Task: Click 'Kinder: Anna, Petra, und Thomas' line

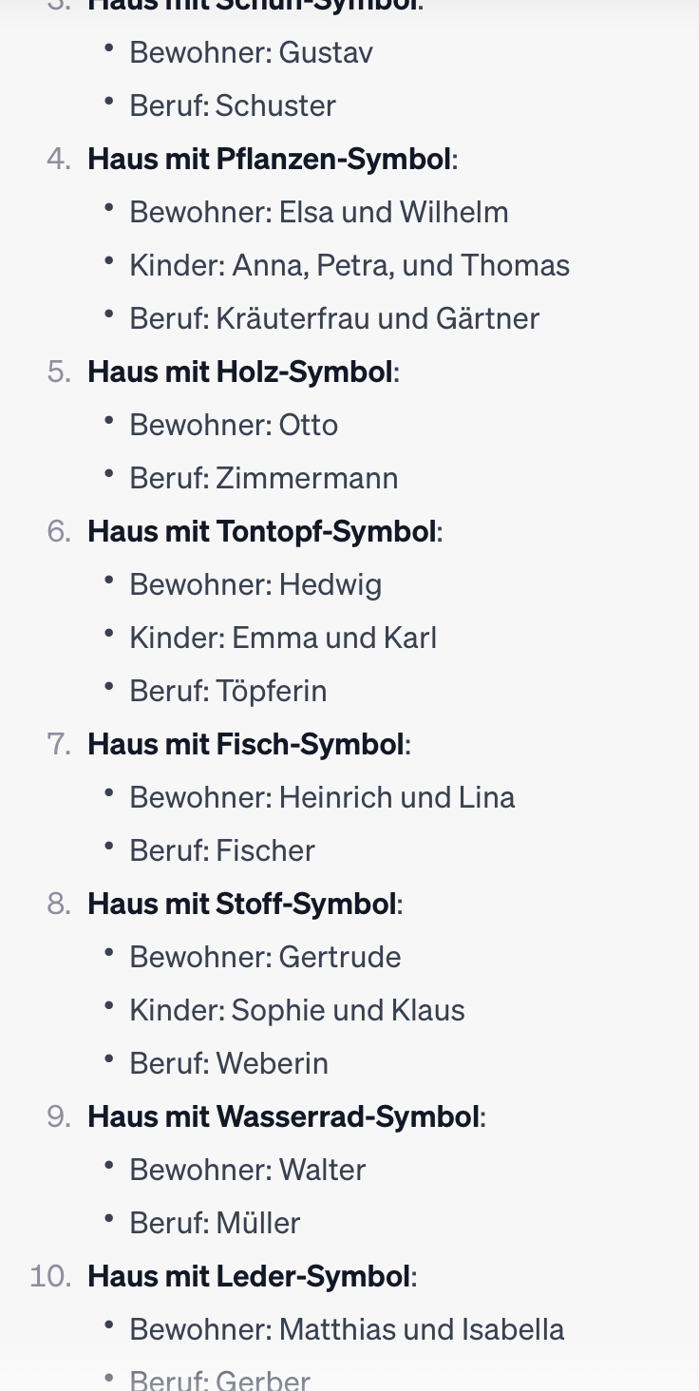Action: pyautogui.click(x=349, y=265)
